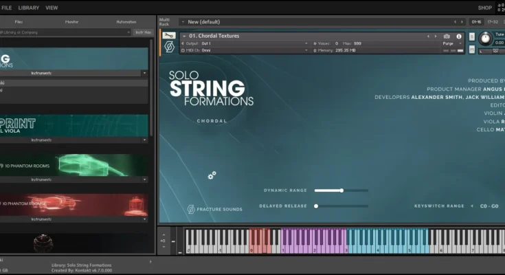Image resolution: width=505 pixels, height=275 pixels.
Task: Click the Instr Nav button
Action: click(143, 32)
